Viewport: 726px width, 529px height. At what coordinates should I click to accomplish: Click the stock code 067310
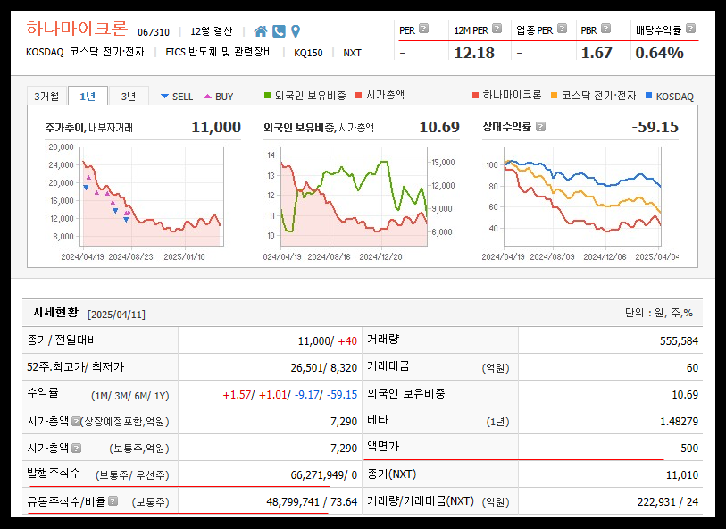click(154, 32)
